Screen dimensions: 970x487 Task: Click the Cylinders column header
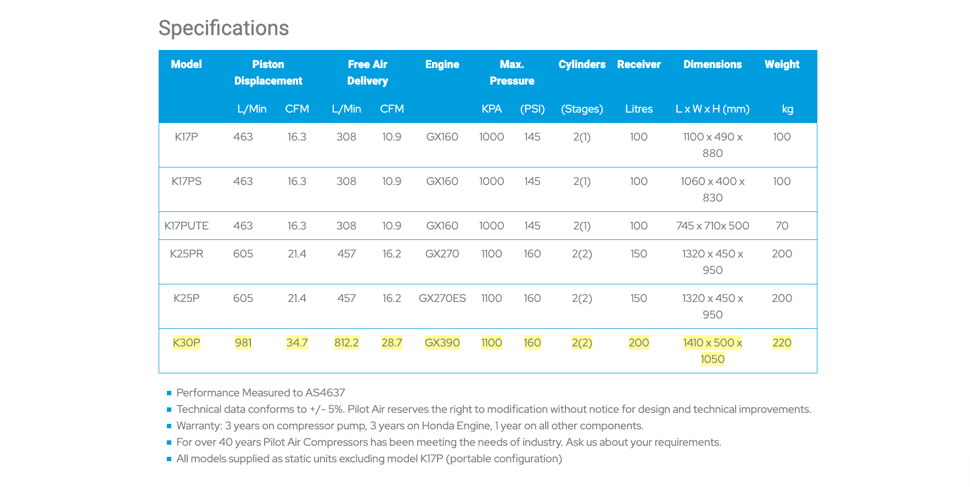click(x=582, y=64)
